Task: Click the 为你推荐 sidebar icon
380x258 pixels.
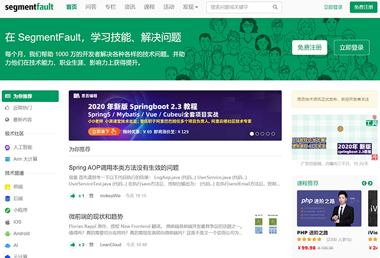Action: (x=8, y=96)
